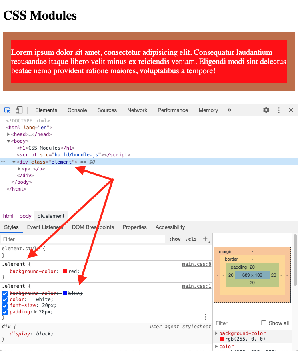The image size is (298, 351).
Task: Click the box model padding region label
Action: (x=238, y=267)
